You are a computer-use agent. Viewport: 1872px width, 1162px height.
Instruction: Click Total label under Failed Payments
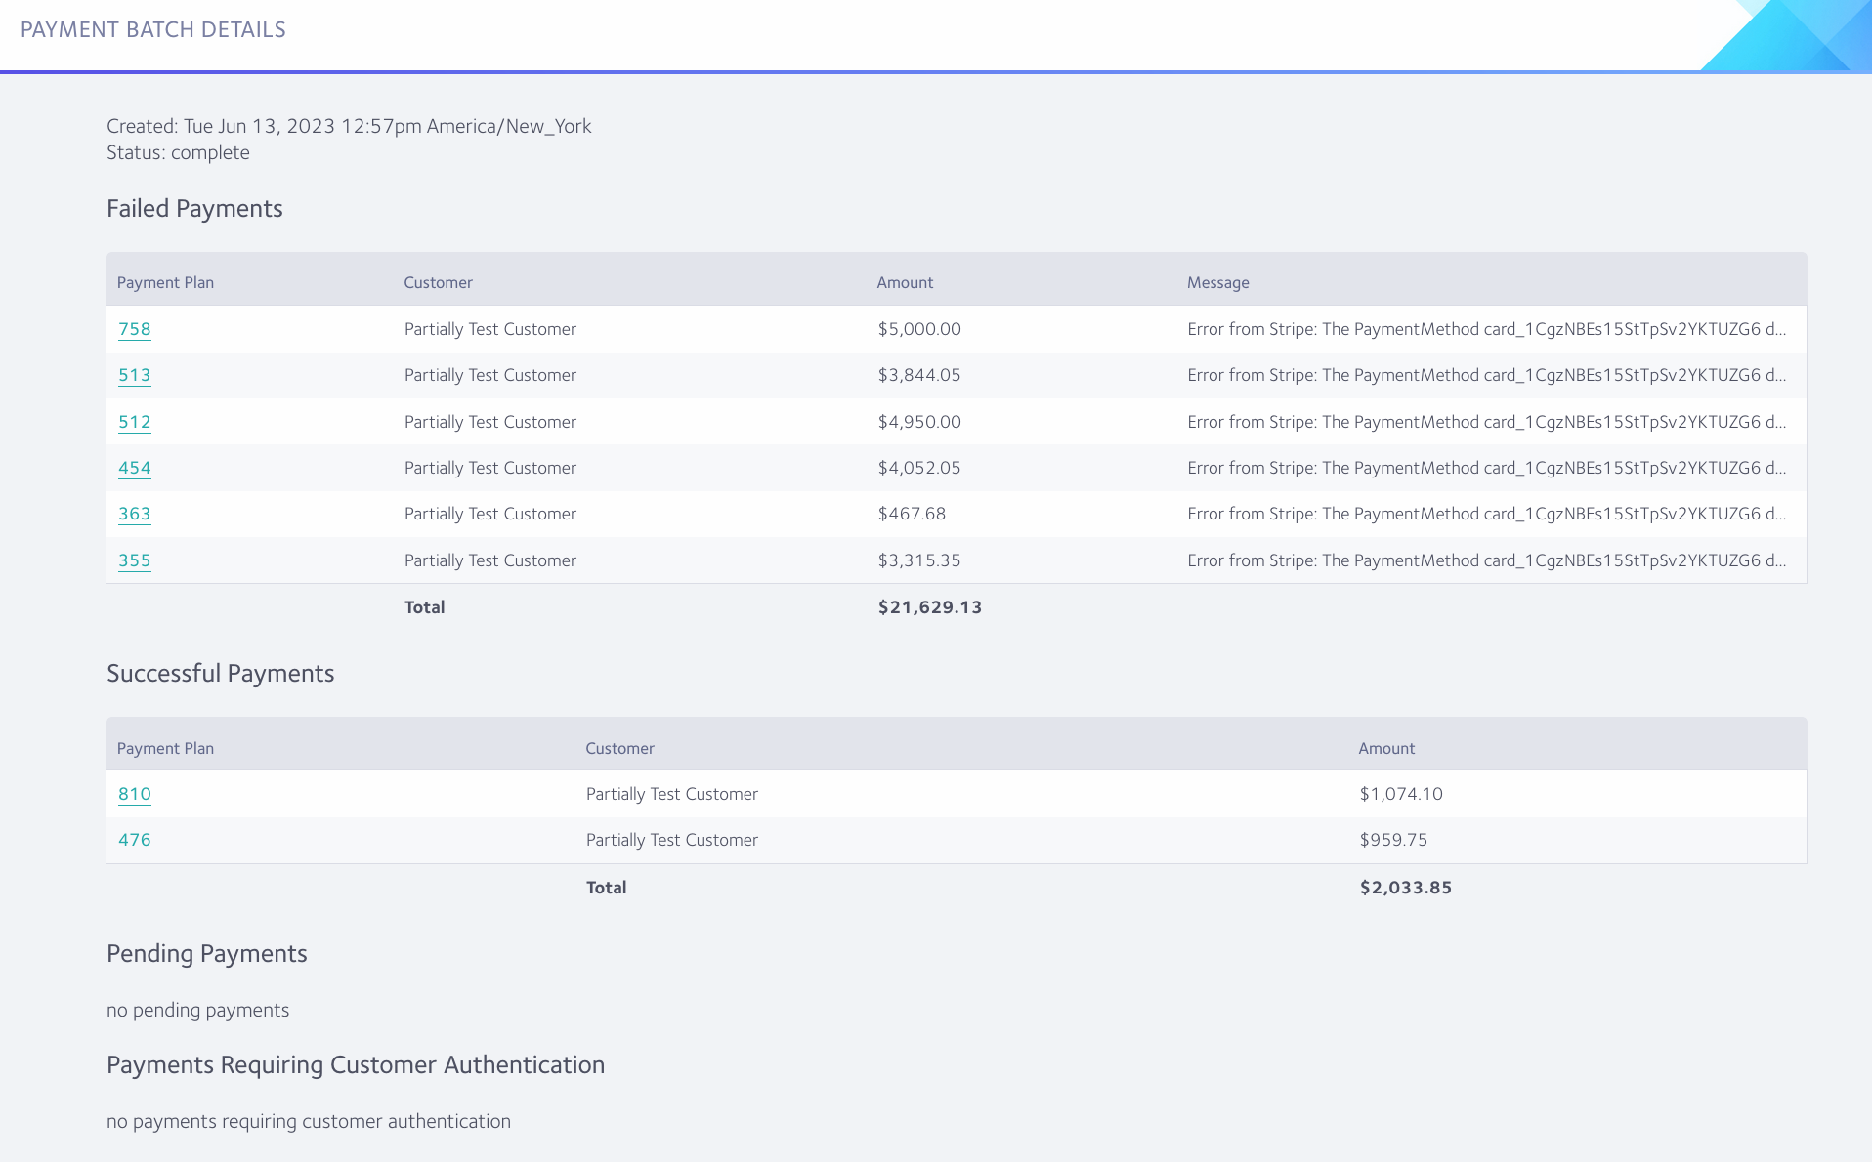425,607
